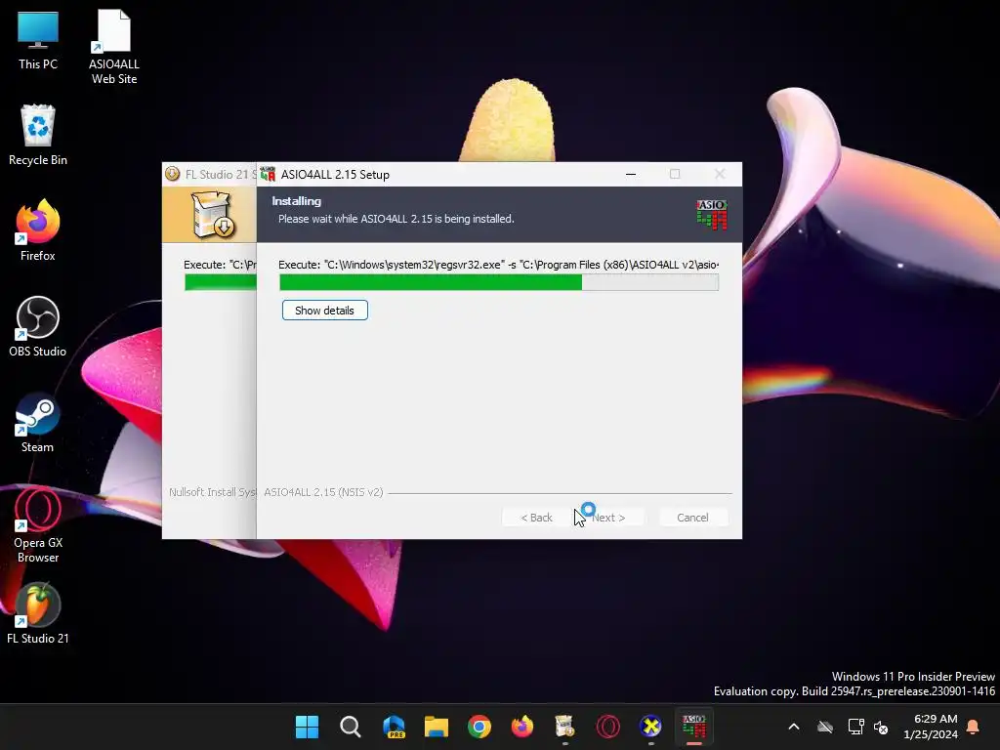Launch Google Chrome from taskbar

pyautogui.click(x=479, y=727)
